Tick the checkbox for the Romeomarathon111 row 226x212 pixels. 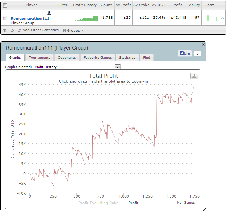[x=5, y=18]
